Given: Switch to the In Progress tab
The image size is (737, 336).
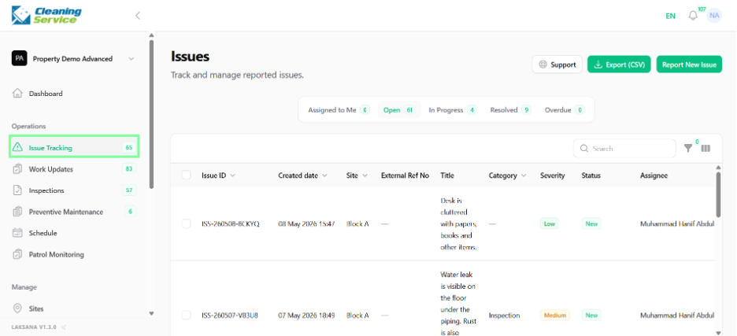Looking at the screenshot, I should point(452,110).
